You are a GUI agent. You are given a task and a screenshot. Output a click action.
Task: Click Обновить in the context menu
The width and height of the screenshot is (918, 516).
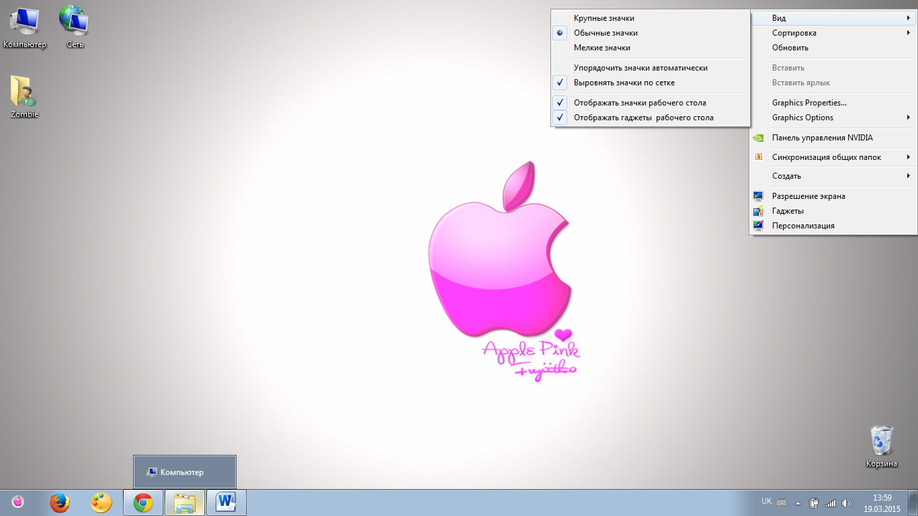tap(790, 48)
